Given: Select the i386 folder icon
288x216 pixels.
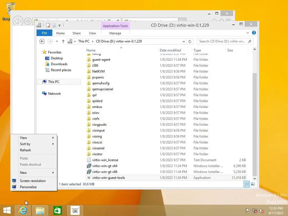Looking at the screenshot, I should (x=89, y=65).
